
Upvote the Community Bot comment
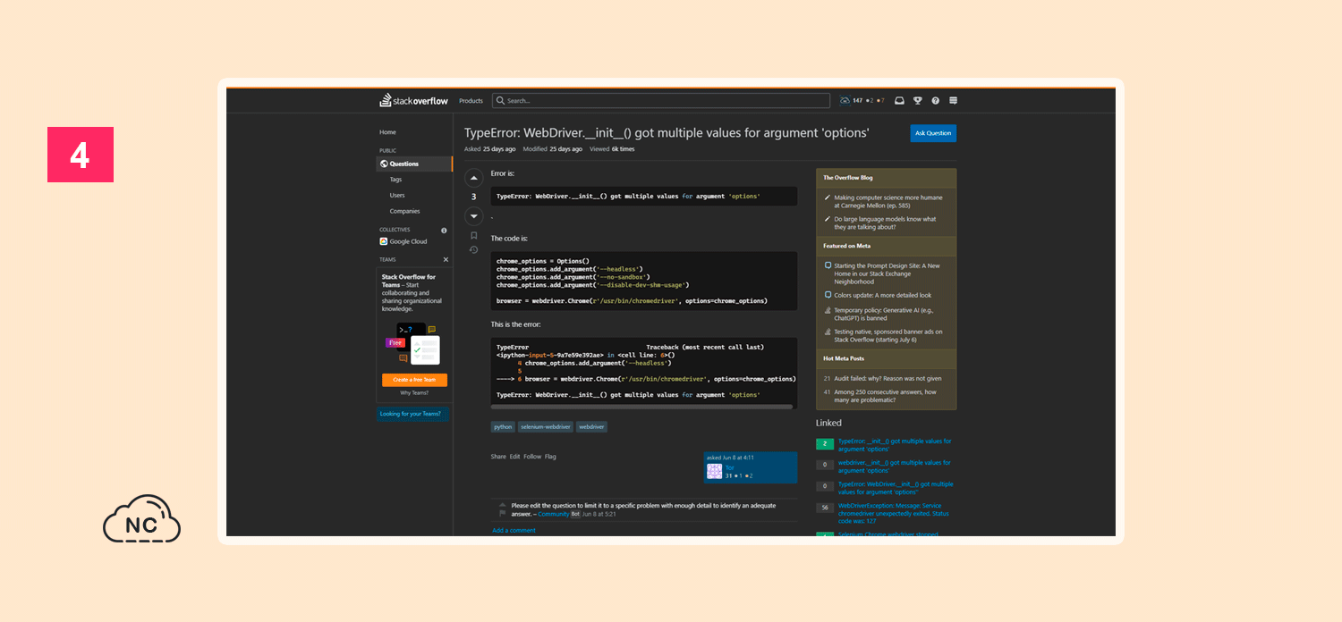pos(502,505)
